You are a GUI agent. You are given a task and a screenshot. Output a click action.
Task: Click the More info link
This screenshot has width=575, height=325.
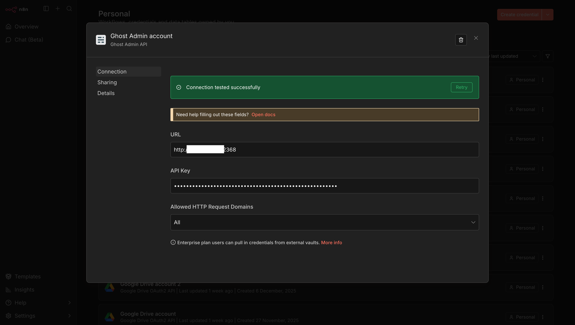331,243
